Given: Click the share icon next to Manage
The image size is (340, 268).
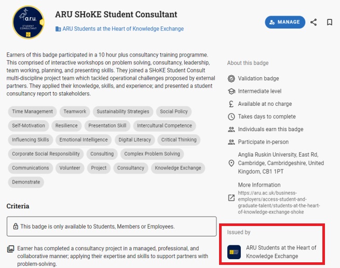Looking at the screenshot, I should pos(314,22).
